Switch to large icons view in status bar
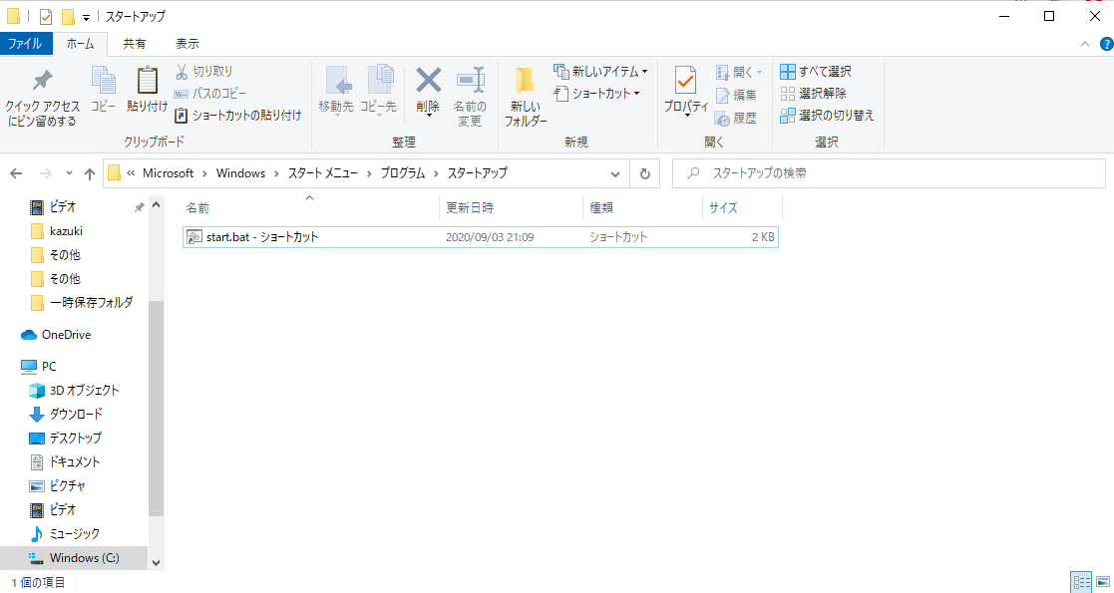The height and width of the screenshot is (593, 1114). pos(1102,583)
